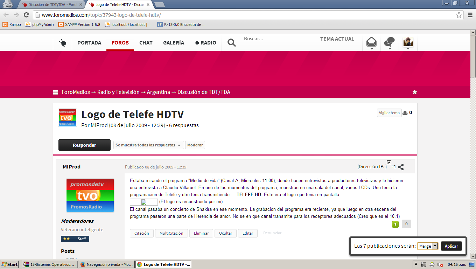Open the localhost / localhost bookmark

[x=128, y=25]
